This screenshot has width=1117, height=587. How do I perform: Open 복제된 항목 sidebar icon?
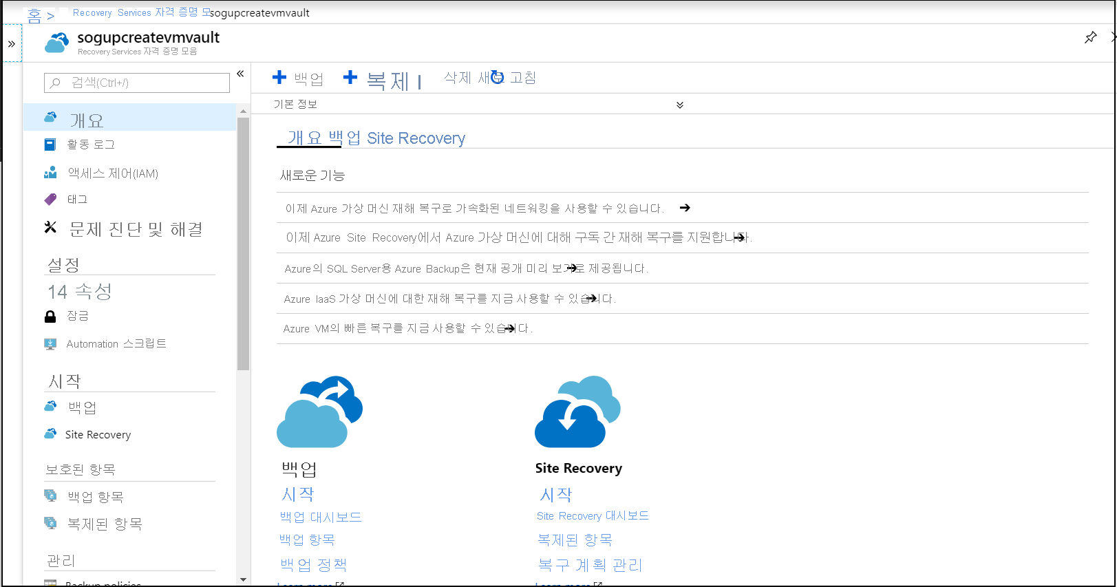[50, 523]
